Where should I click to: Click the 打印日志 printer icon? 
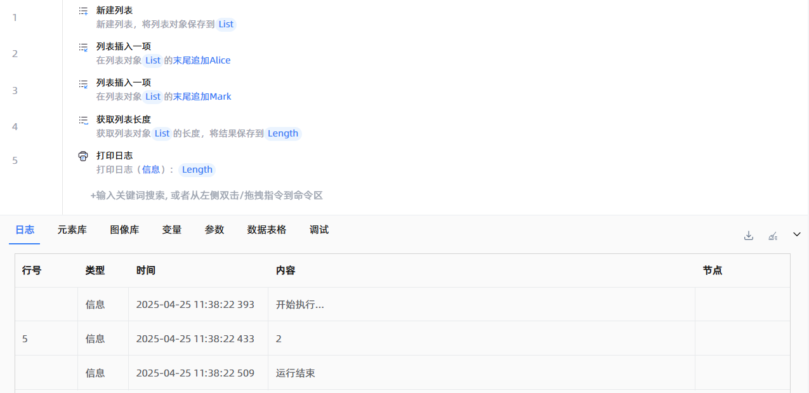[83, 156]
